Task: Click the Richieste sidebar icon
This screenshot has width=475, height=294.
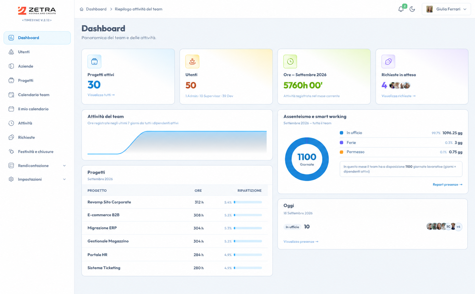Action: (11, 137)
